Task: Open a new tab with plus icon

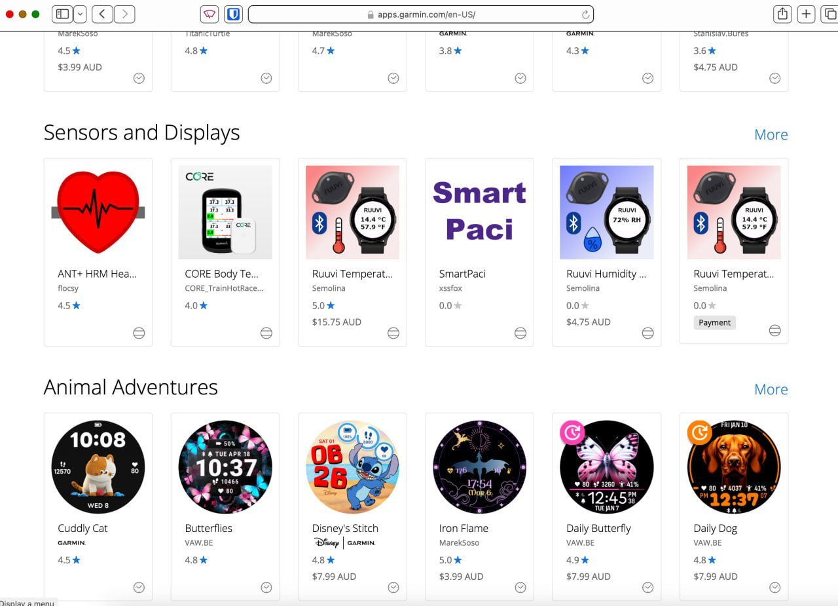Action: tap(807, 14)
